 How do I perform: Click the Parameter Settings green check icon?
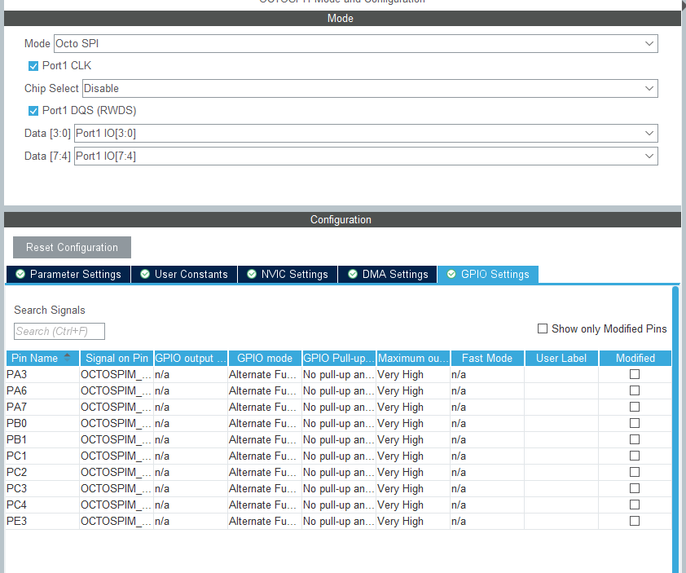(x=20, y=274)
